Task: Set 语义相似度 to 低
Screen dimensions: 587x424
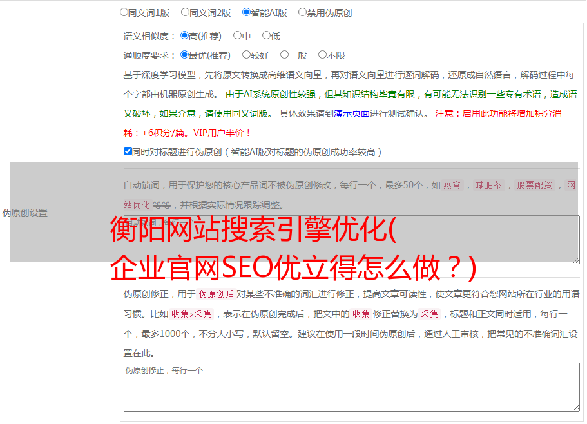Action: tap(266, 35)
